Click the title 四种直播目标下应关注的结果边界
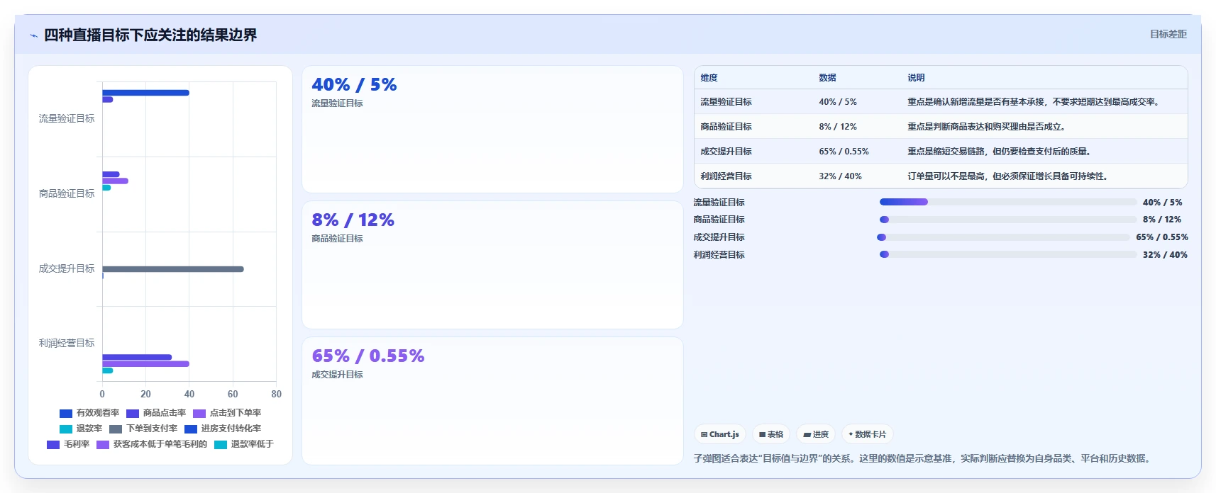Viewport: 1216px width, 493px height. [150, 35]
